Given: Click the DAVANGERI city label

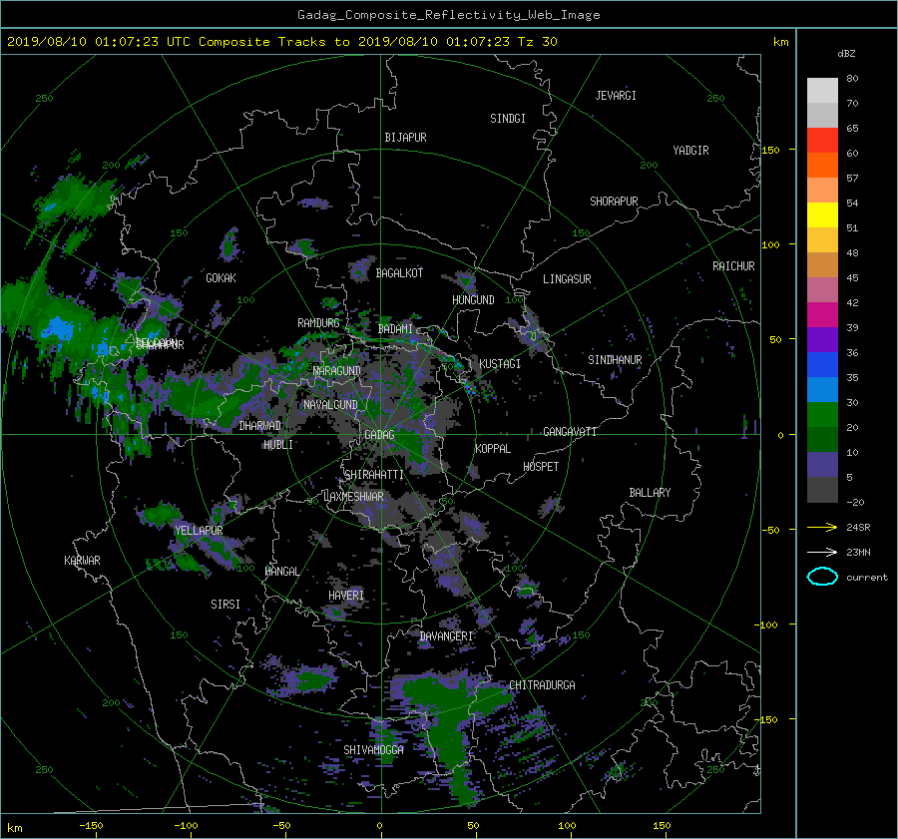Looking at the screenshot, I should point(446,636).
